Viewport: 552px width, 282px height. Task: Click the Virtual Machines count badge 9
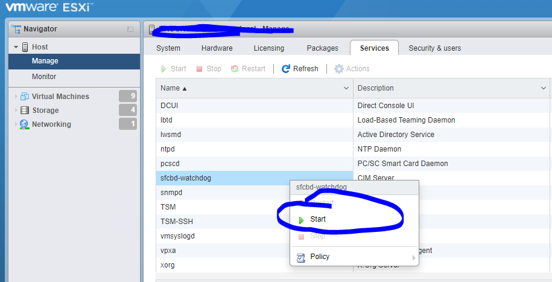(x=128, y=96)
